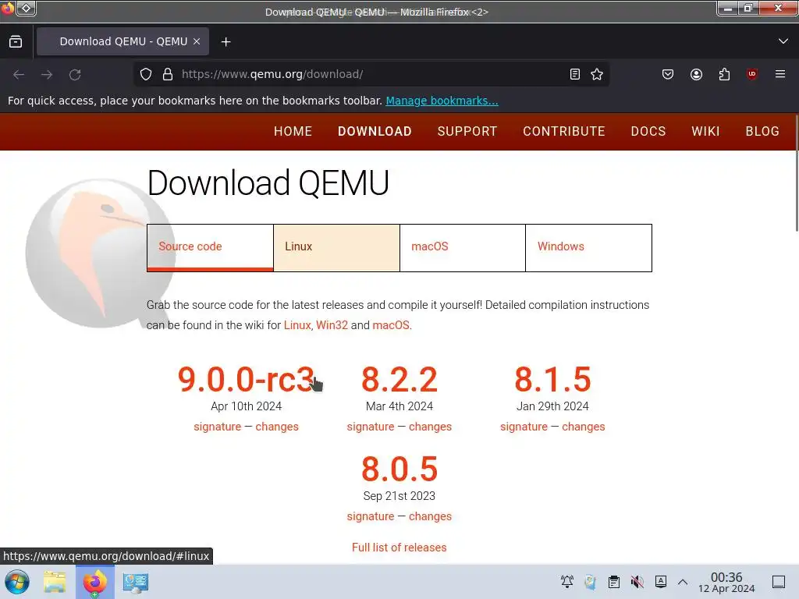This screenshot has width=799, height=599.
Task: Select the Source code tab
Action: pyautogui.click(x=210, y=247)
